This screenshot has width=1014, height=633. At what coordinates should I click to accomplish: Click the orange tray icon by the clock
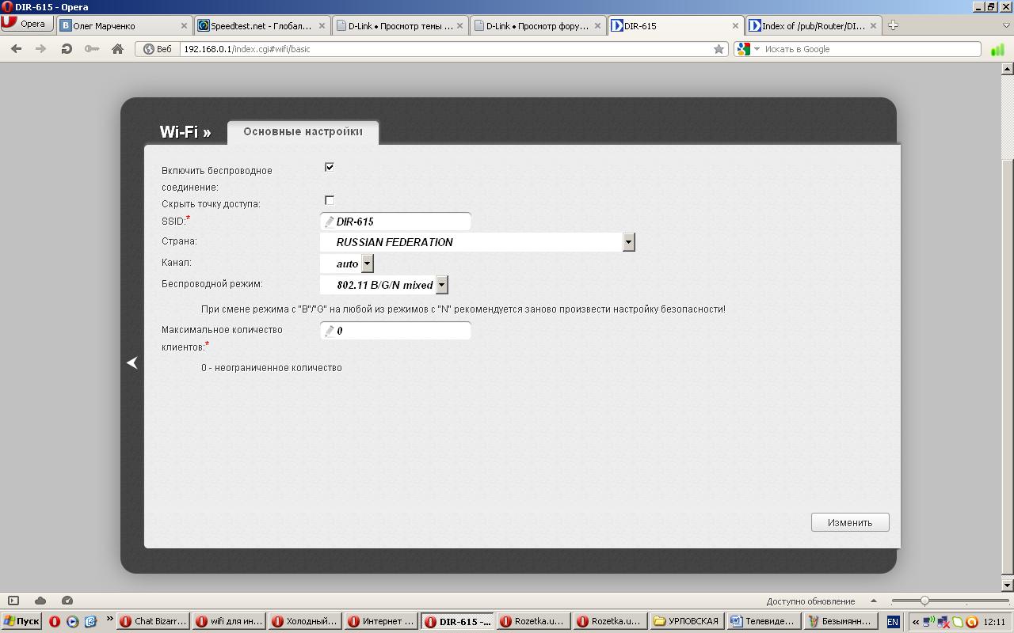point(971,622)
